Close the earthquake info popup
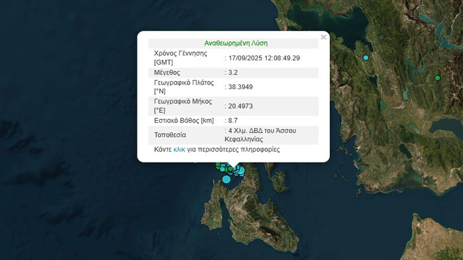The image size is (463, 260). point(323,37)
